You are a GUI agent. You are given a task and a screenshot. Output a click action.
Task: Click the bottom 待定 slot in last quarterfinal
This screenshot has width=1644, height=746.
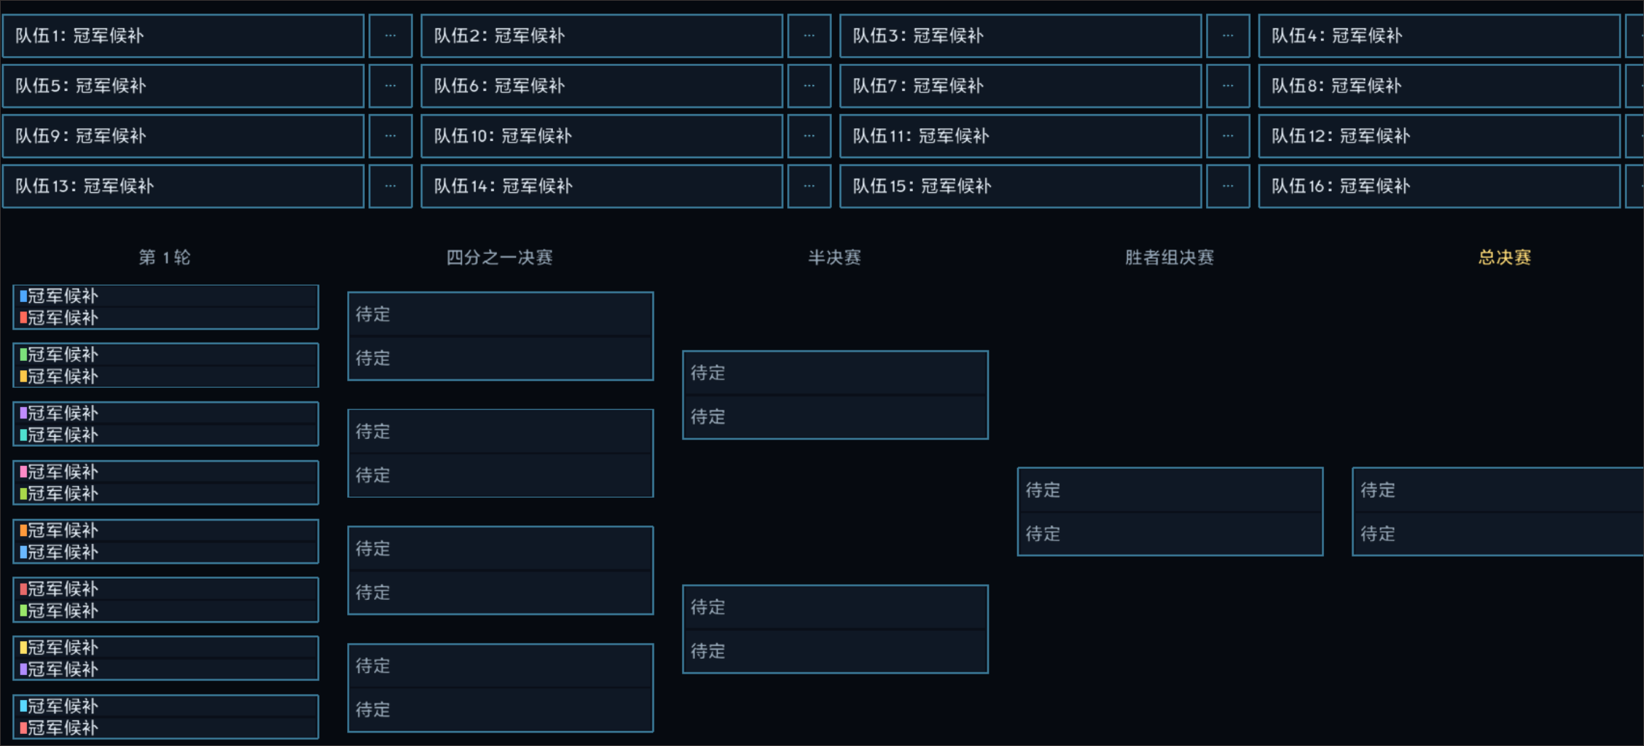click(500, 710)
